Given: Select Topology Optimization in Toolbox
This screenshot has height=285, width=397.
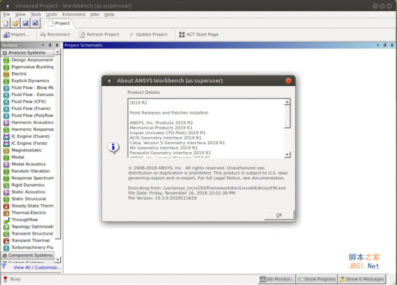Looking at the screenshot, I should tap(32, 227).
